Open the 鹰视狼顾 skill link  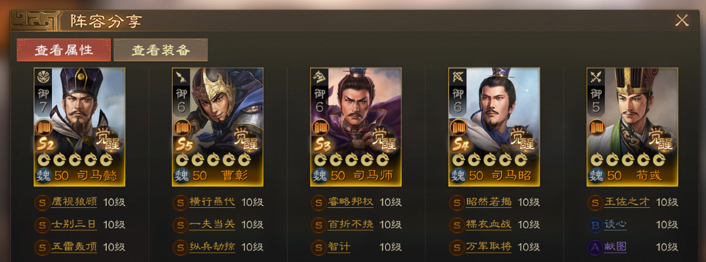(74, 202)
